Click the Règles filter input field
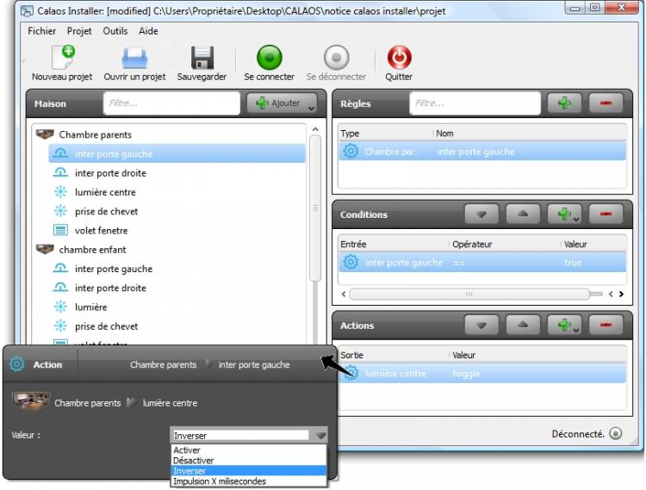The height and width of the screenshot is (490, 646). point(475,103)
